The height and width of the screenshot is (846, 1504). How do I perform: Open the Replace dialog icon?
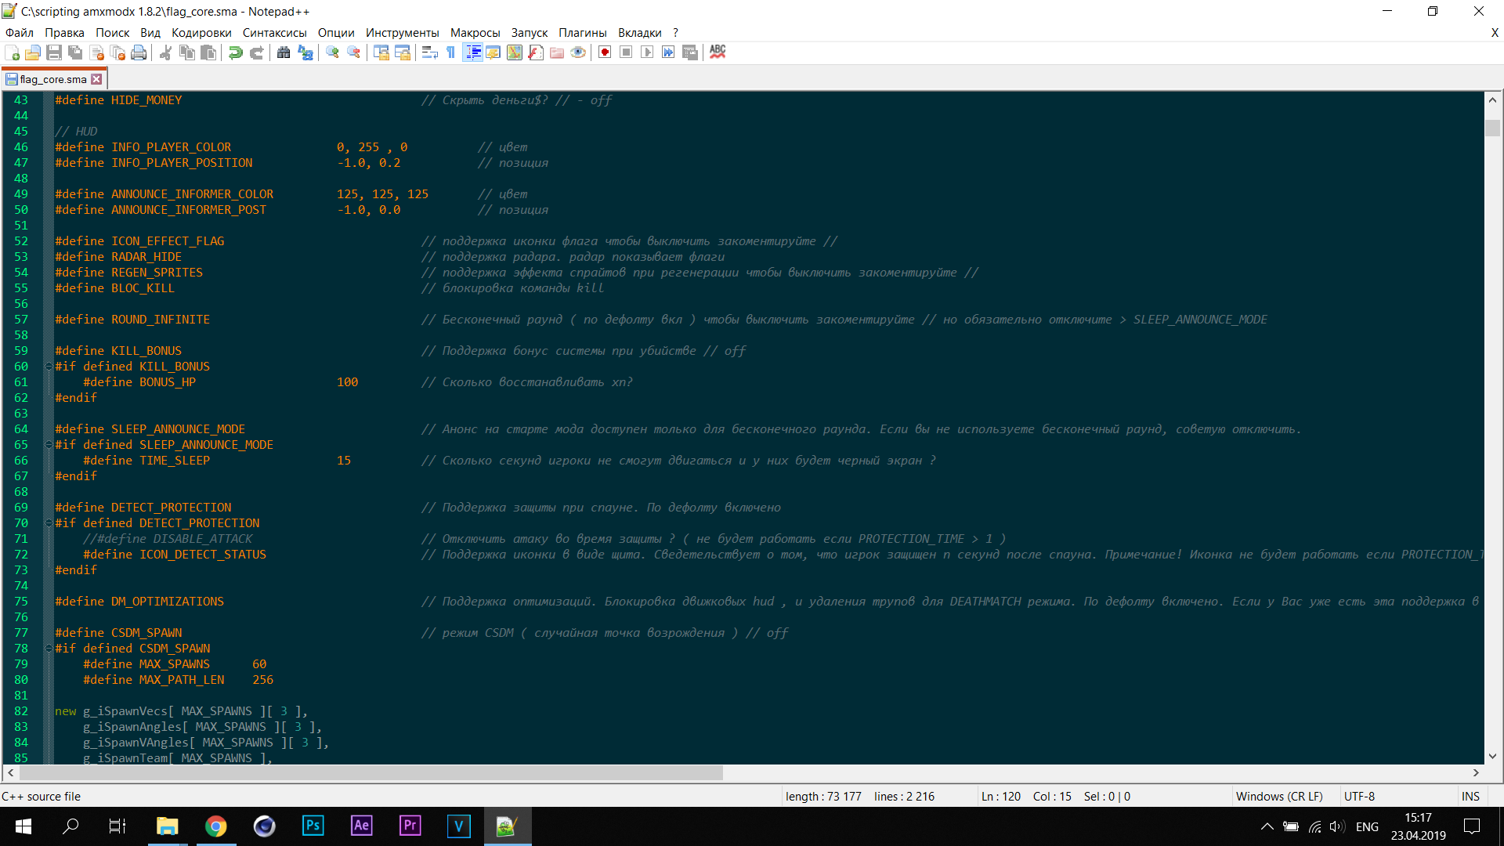pyautogui.click(x=305, y=52)
